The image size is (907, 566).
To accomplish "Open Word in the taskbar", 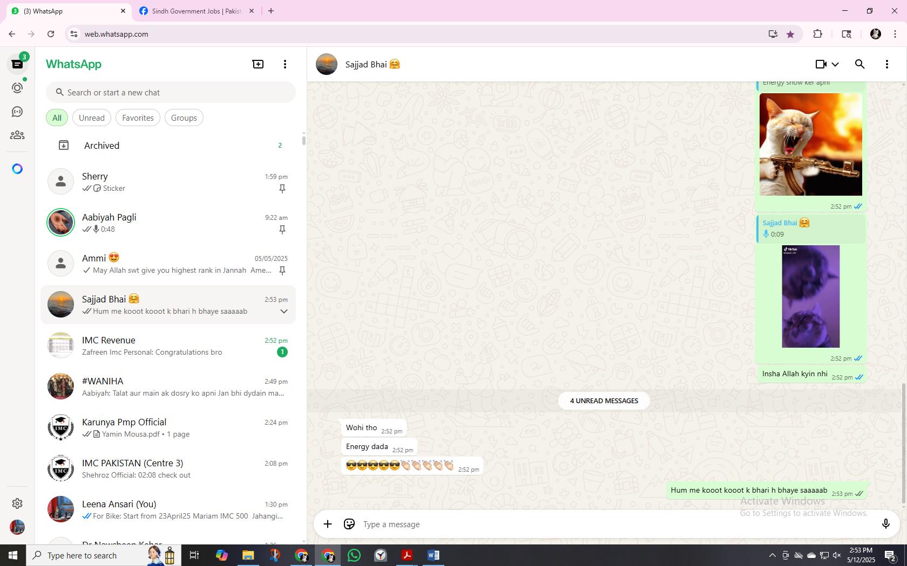I will 434,555.
